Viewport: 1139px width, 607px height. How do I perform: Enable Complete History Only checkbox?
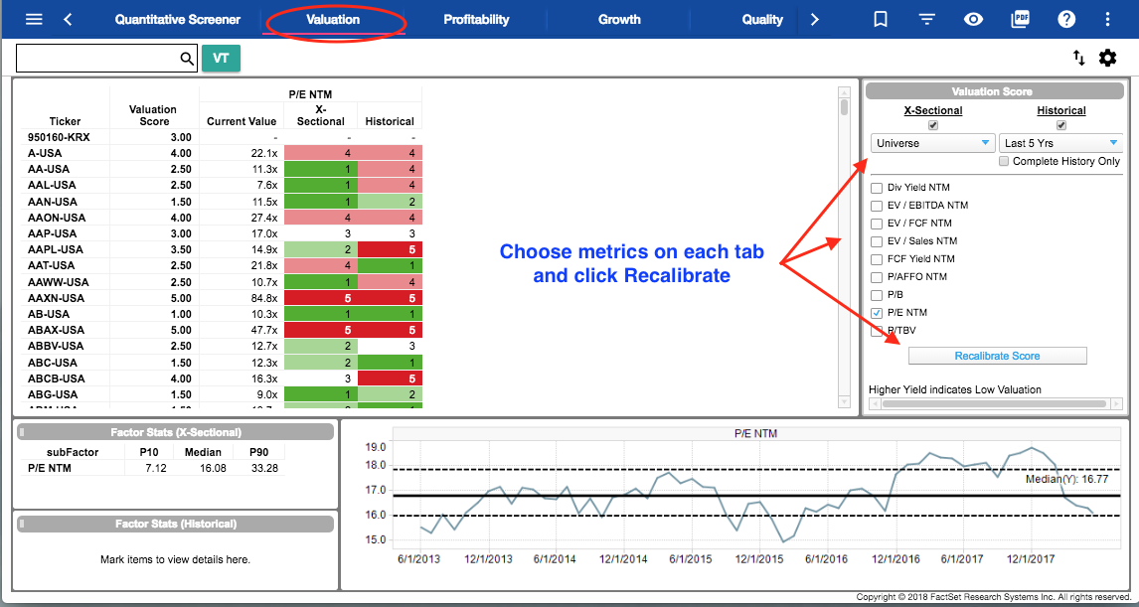click(x=1004, y=161)
